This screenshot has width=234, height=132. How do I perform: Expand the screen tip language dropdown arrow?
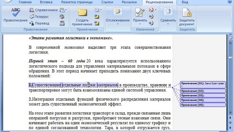click(x=66, y=10)
